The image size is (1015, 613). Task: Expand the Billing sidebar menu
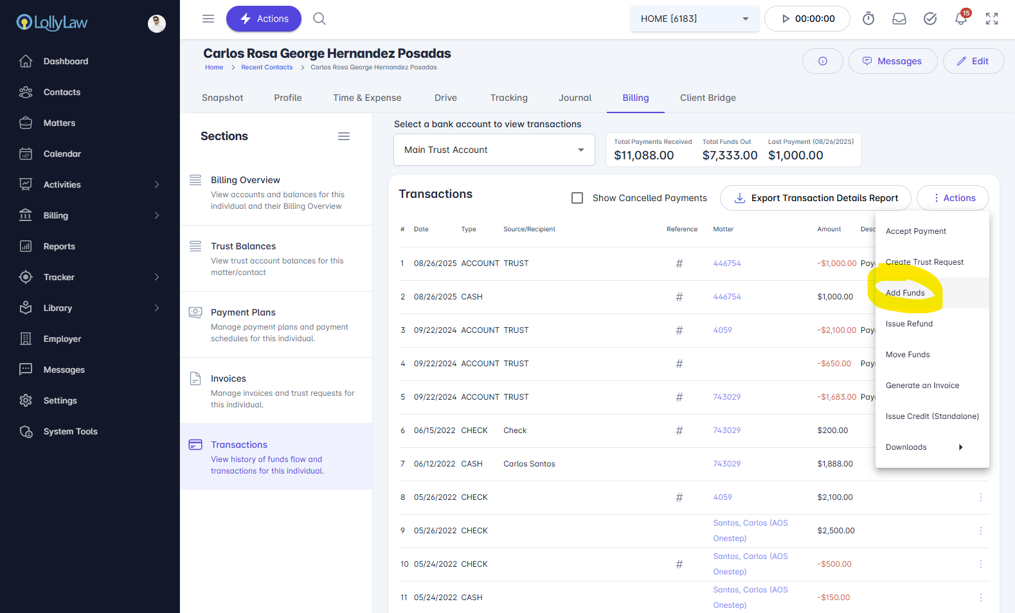coord(89,215)
